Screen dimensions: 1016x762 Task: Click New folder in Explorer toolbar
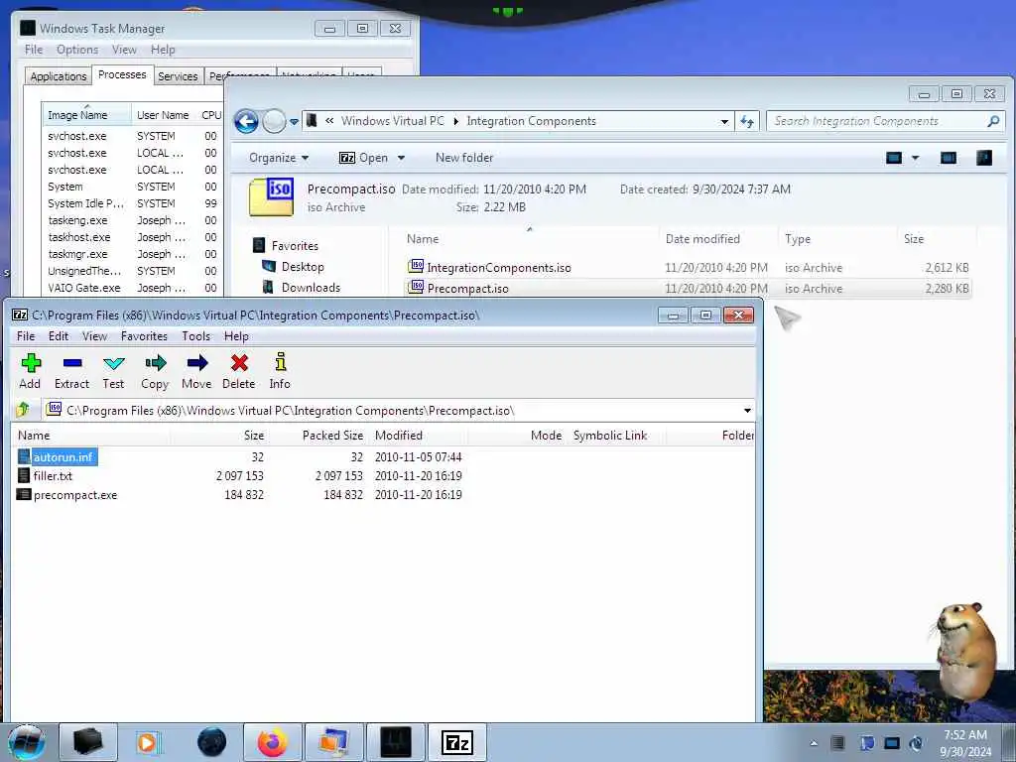coord(464,158)
